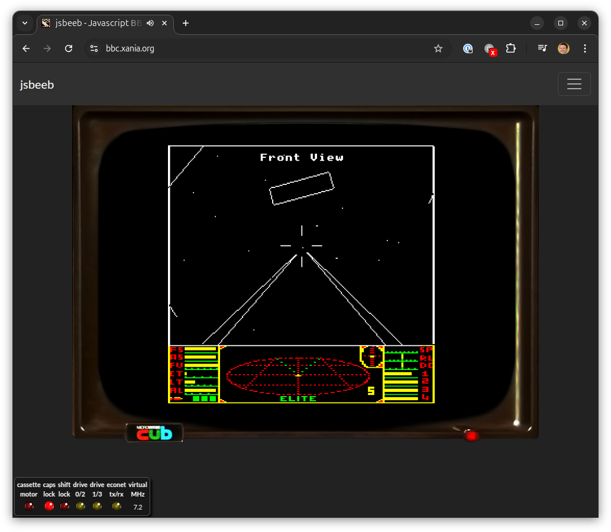Click the crosshair sight in the game
Image resolution: width=611 pixels, height=532 pixels.
pyautogui.click(x=302, y=246)
